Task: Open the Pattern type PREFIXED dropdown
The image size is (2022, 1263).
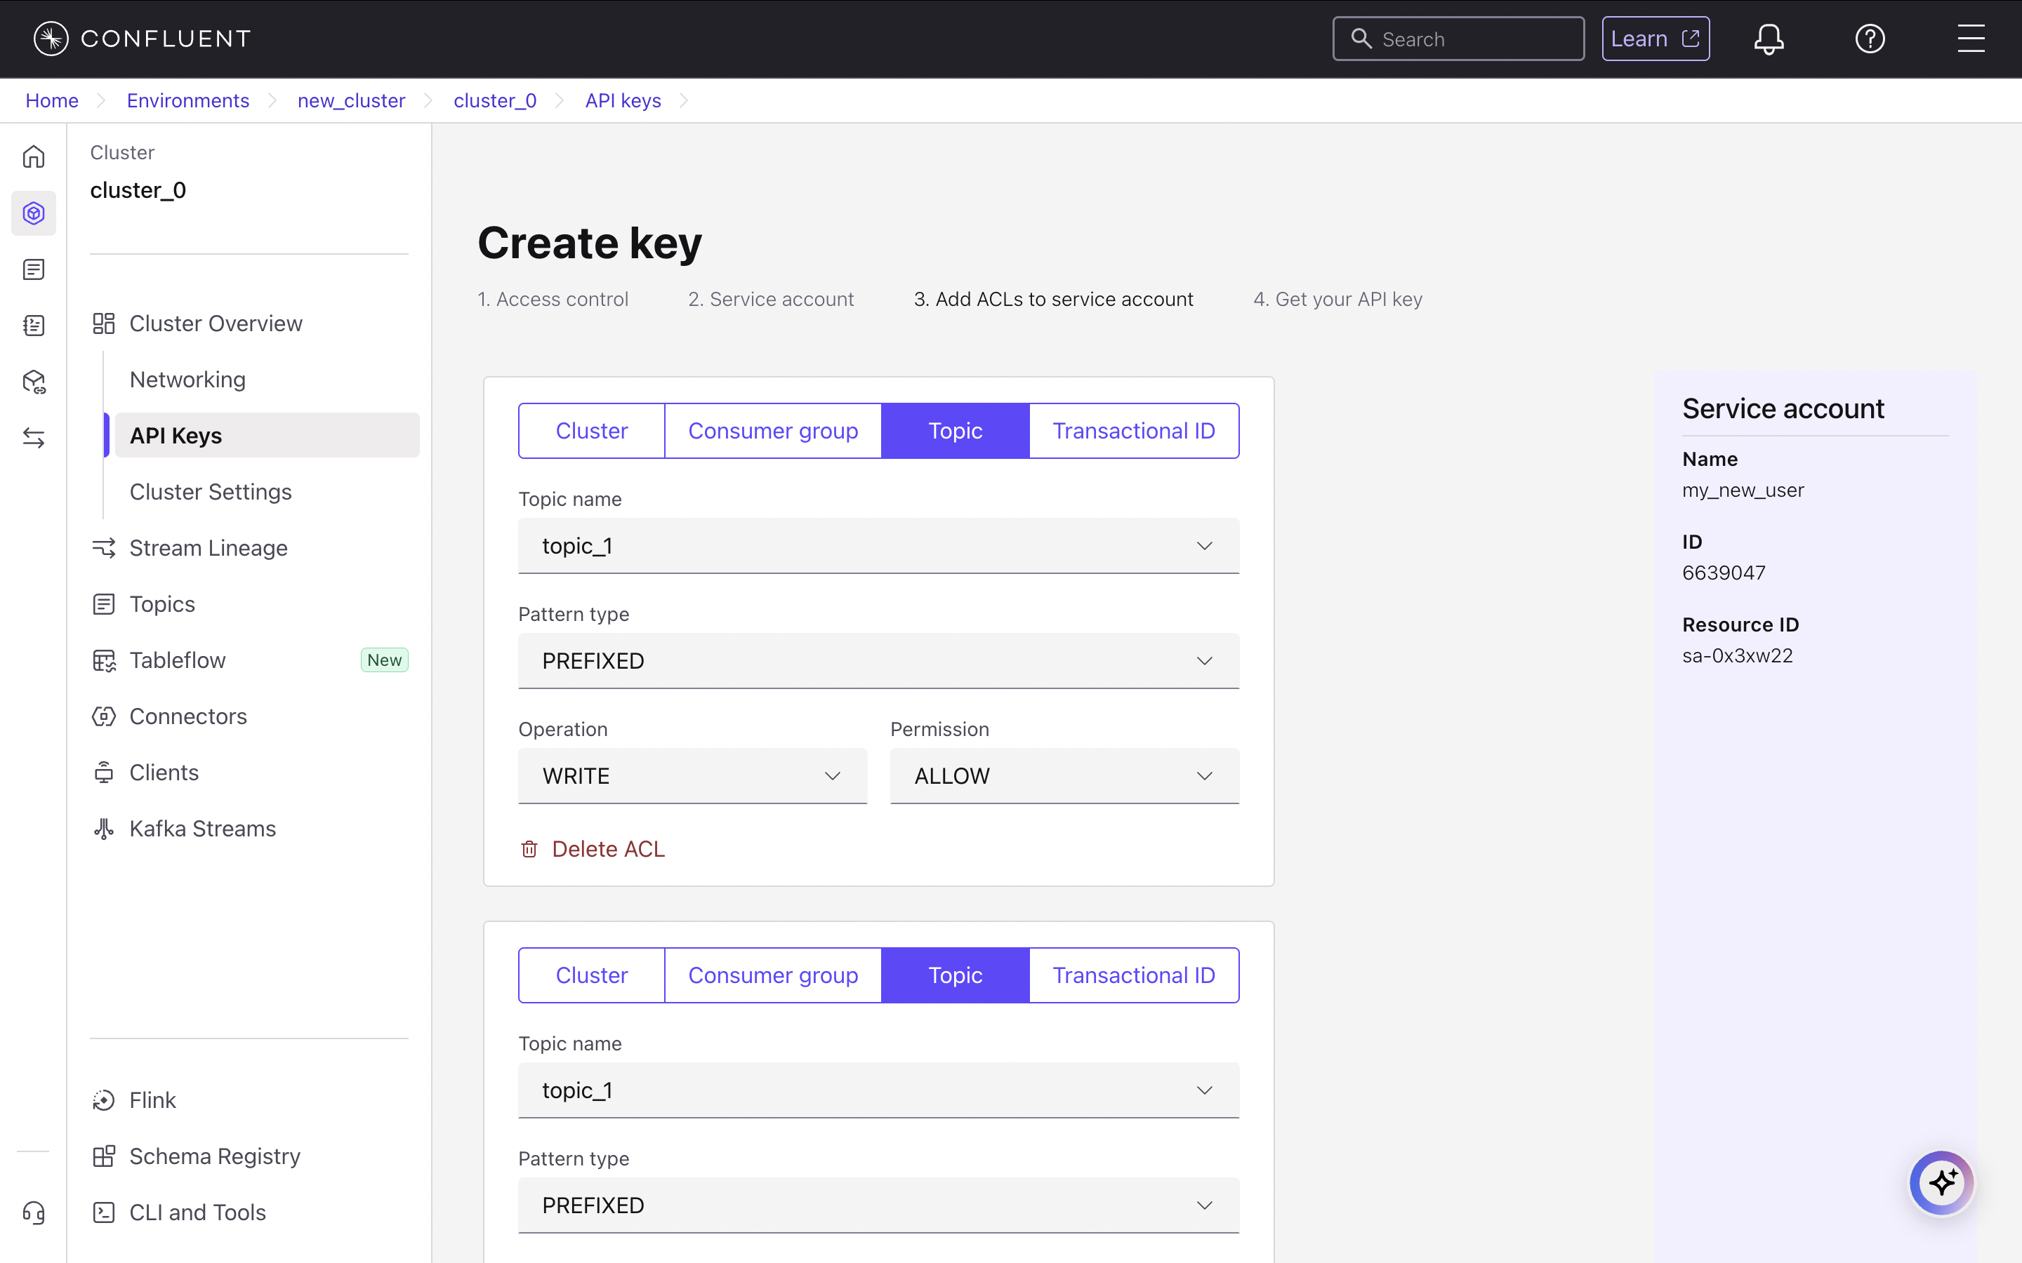Action: [878, 661]
